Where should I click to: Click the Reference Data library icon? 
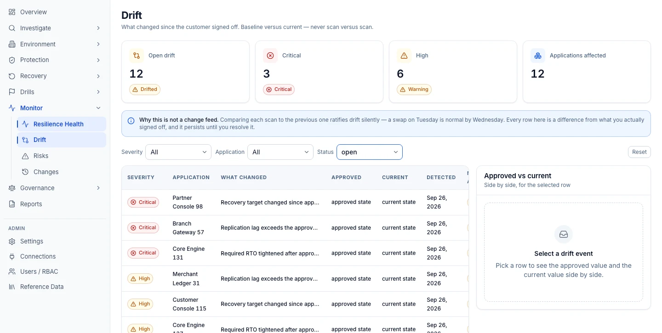click(x=12, y=287)
